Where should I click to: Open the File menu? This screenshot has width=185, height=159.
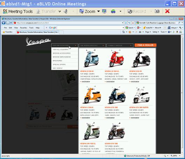[5, 28]
